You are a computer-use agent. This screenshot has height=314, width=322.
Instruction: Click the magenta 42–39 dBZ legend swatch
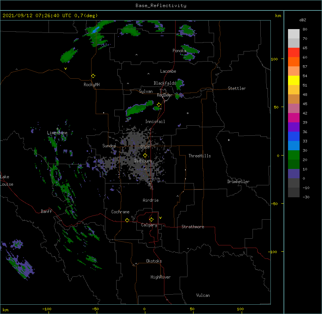pos(294,117)
